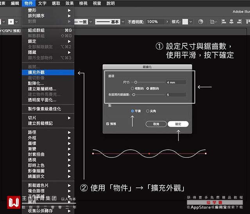Open the 編輯 menu
Image resolution: width=250 pixels, height=214 pixels.
point(15,3)
